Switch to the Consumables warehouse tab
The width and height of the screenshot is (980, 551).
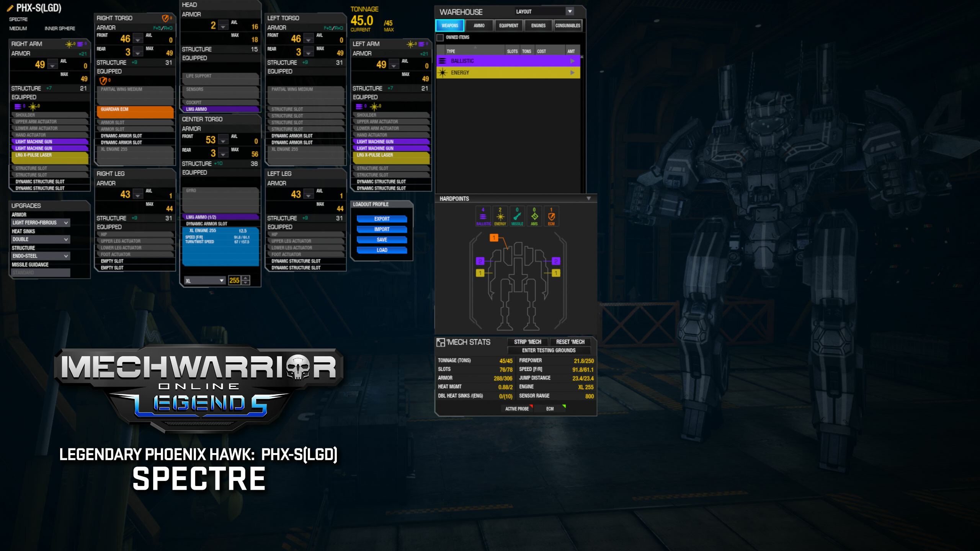(568, 25)
